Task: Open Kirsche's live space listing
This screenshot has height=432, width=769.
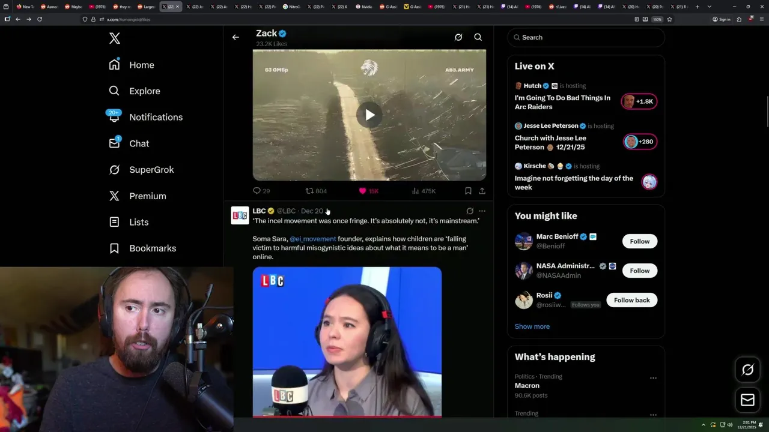Action: click(x=586, y=176)
